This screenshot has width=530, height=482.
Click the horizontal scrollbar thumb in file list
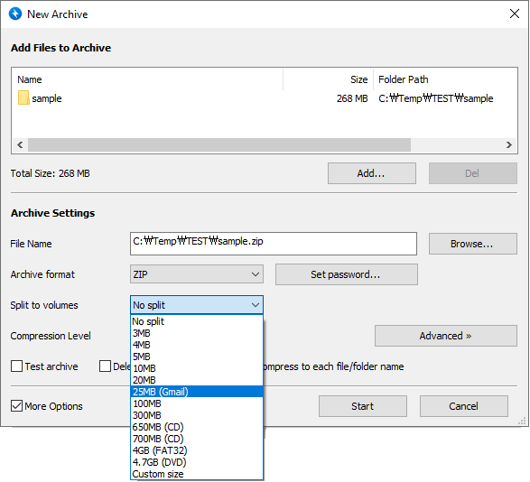tap(219, 144)
